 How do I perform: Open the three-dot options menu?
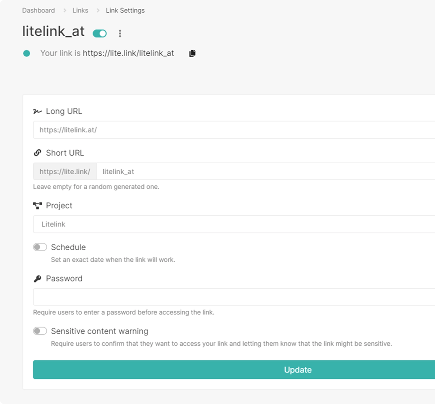tap(120, 33)
